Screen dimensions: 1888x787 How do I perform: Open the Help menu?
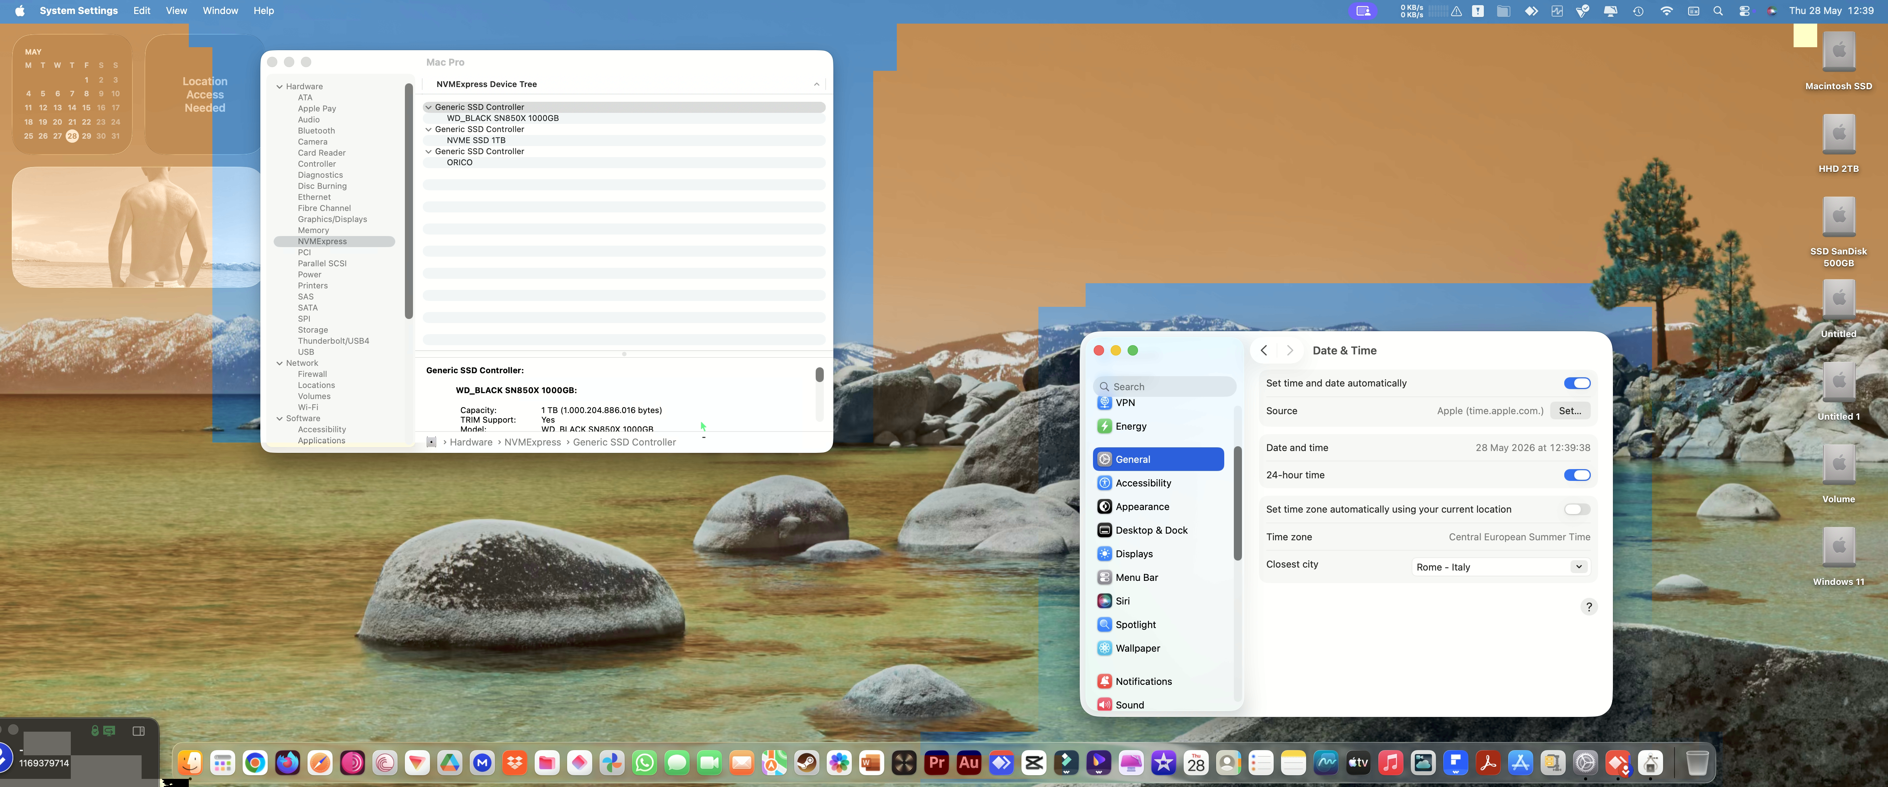pos(263,11)
